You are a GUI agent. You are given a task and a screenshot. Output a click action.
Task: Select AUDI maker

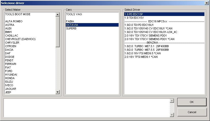tap(30, 28)
